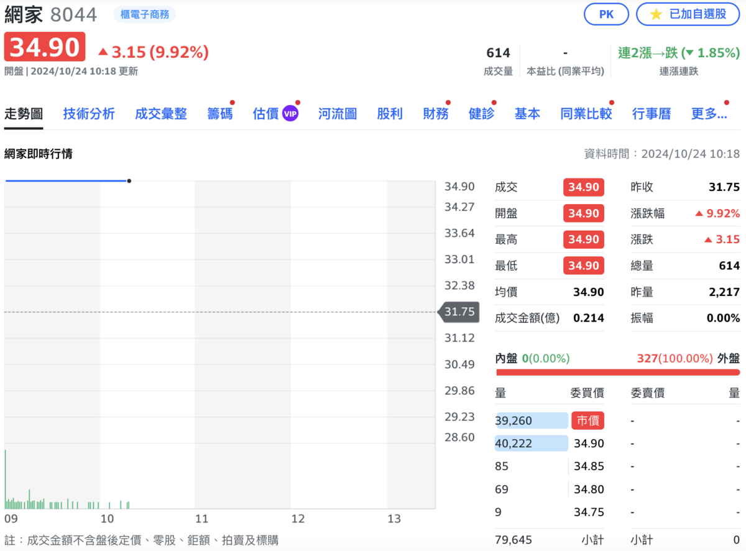Click the 昨量 2,217 value
The image size is (746, 551).
(x=724, y=292)
